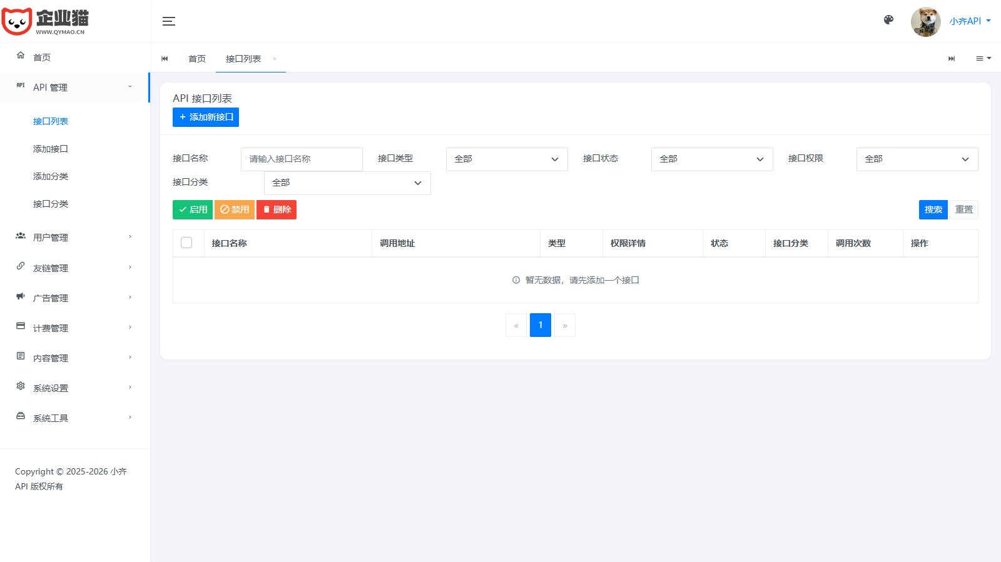Close the 接口列表 tab

tap(275, 59)
